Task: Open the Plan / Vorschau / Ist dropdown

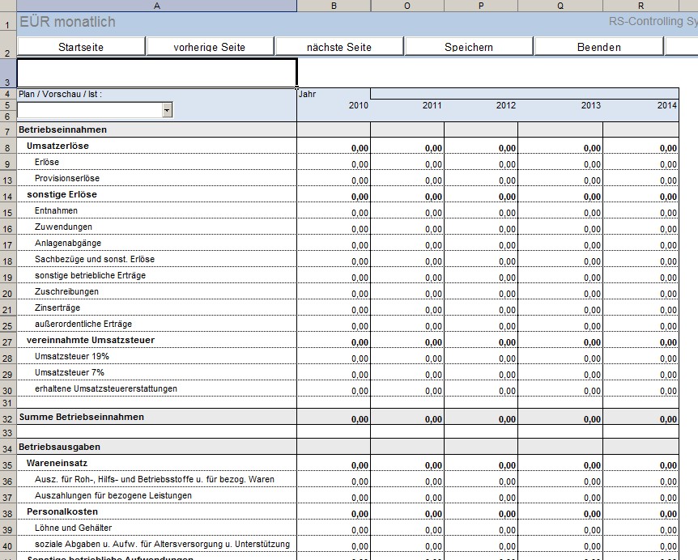Action: (x=167, y=110)
